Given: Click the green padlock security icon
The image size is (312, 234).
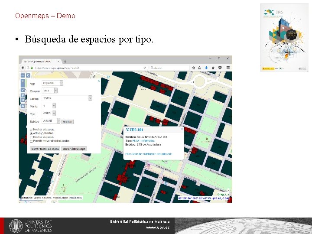Looking at the screenshot, I should 32,68.
